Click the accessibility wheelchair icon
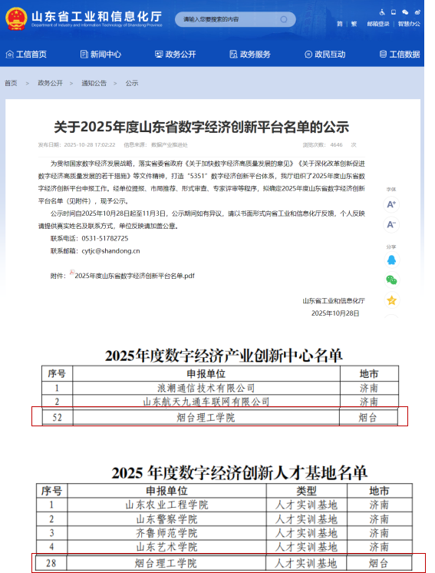435x573 pixels. coord(382,12)
